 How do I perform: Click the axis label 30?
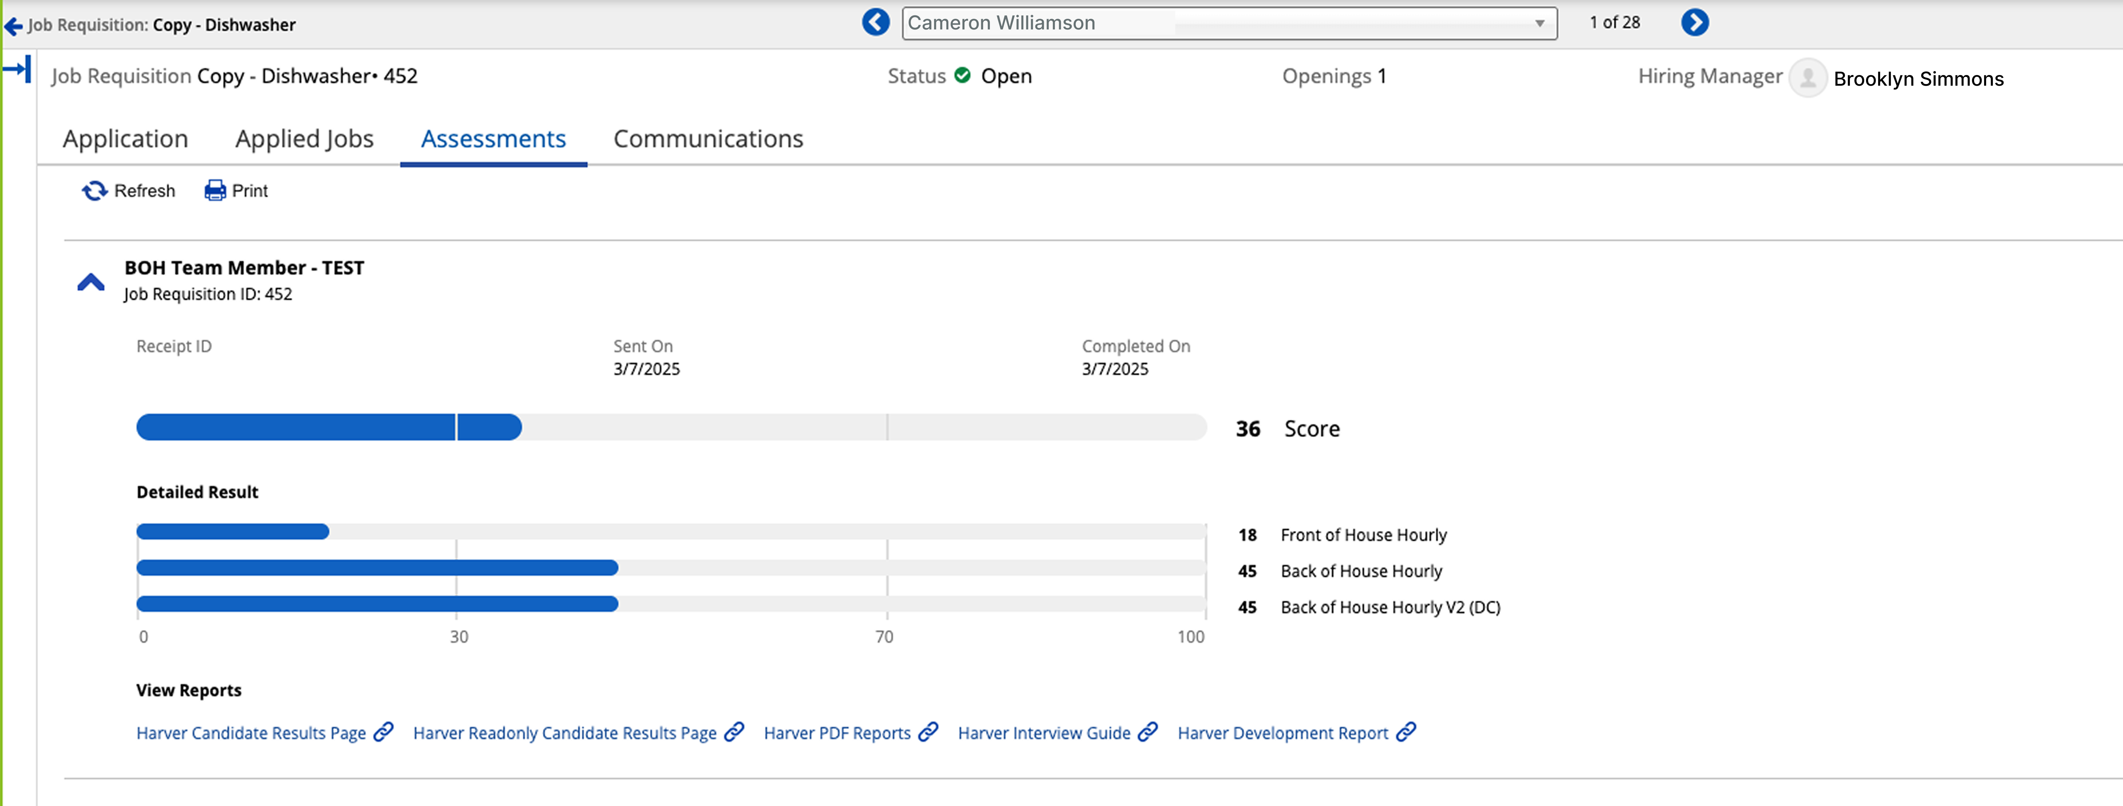click(459, 636)
